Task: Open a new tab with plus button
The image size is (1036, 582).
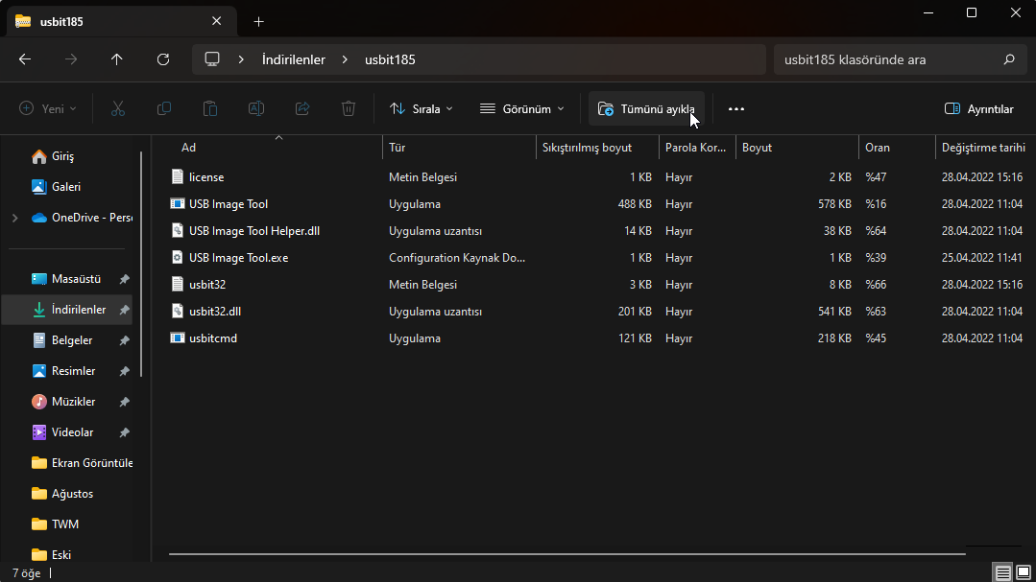Action: 258,21
